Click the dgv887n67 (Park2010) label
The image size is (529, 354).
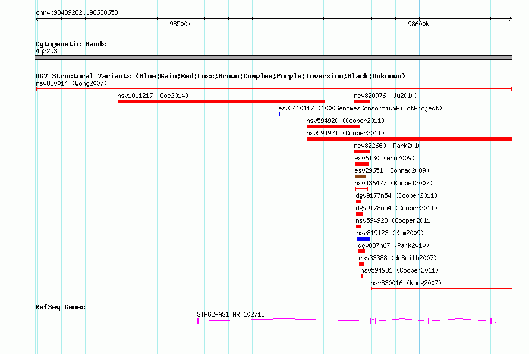393,245
